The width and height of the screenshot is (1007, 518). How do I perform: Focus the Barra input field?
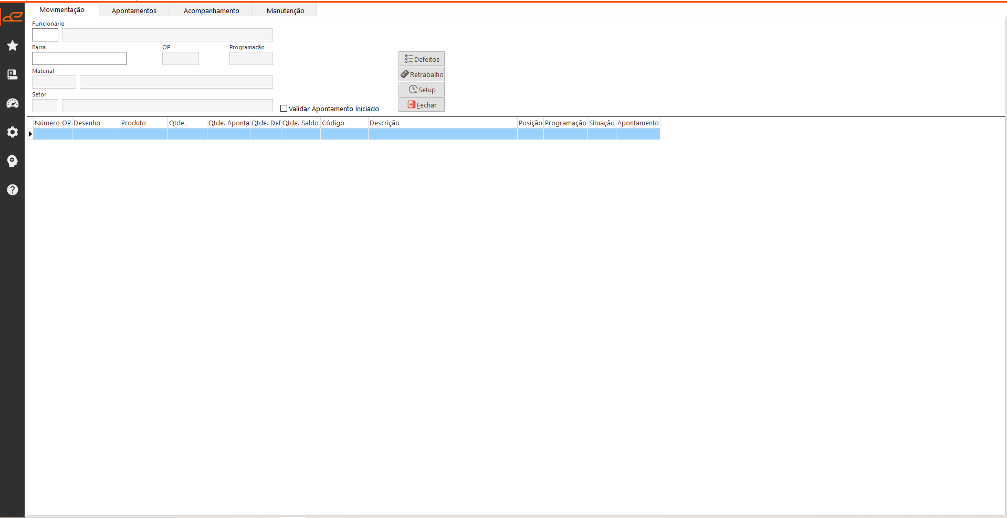(x=79, y=59)
